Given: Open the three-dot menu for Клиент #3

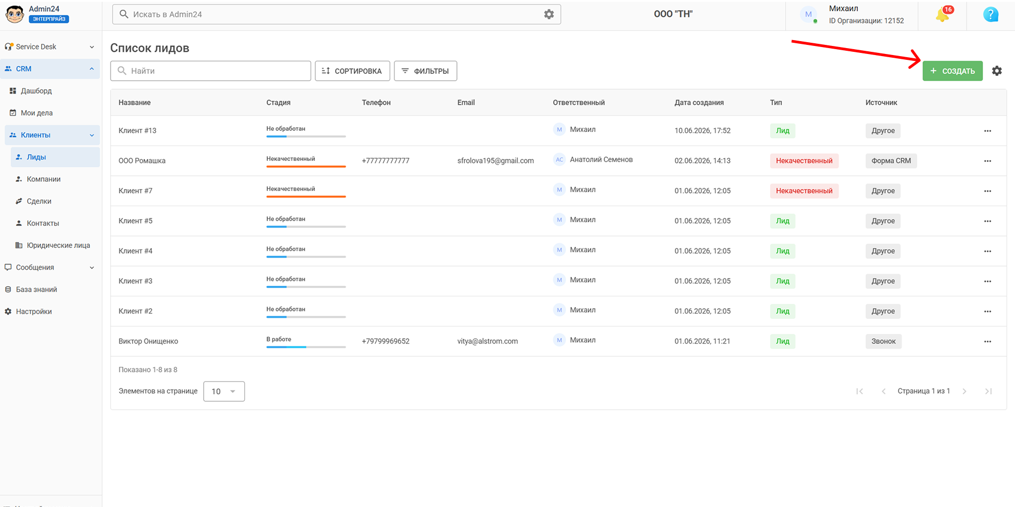Looking at the screenshot, I should (x=987, y=281).
